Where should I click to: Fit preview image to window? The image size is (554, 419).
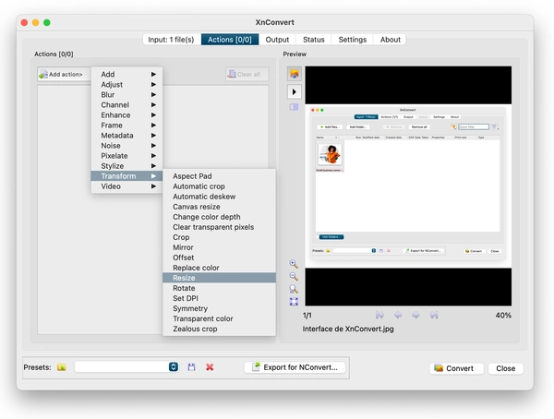coord(294,301)
